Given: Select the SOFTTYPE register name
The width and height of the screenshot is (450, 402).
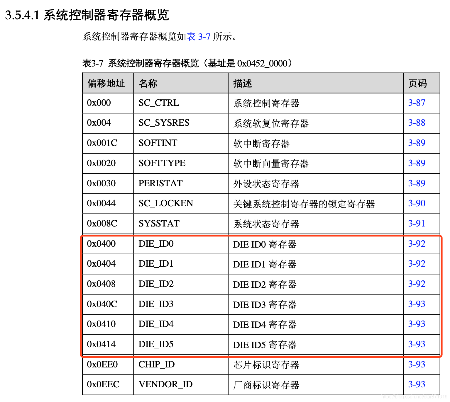Looking at the screenshot, I should click(x=162, y=163).
